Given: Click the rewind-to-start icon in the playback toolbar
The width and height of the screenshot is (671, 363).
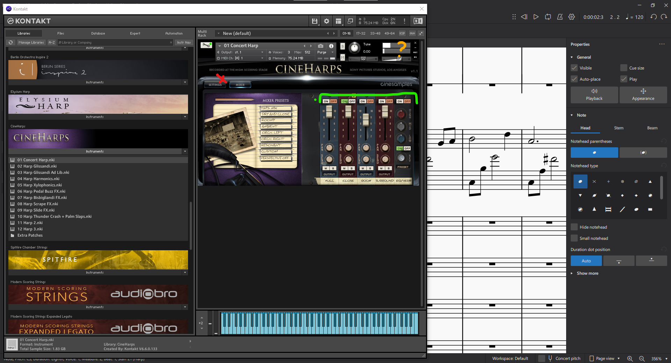Looking at the screenshot, I should click(524, 16).
